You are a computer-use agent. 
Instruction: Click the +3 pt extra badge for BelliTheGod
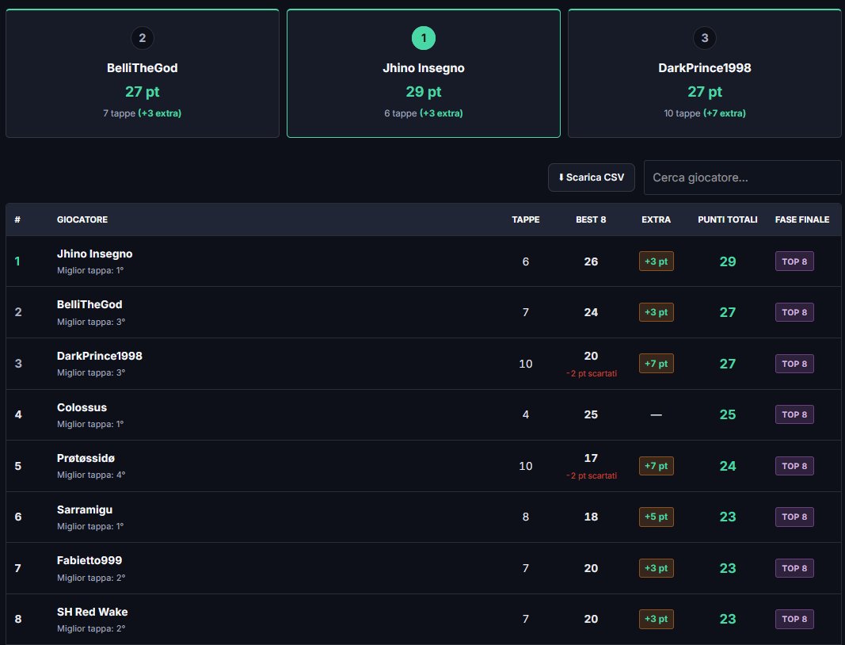(656, 312)
